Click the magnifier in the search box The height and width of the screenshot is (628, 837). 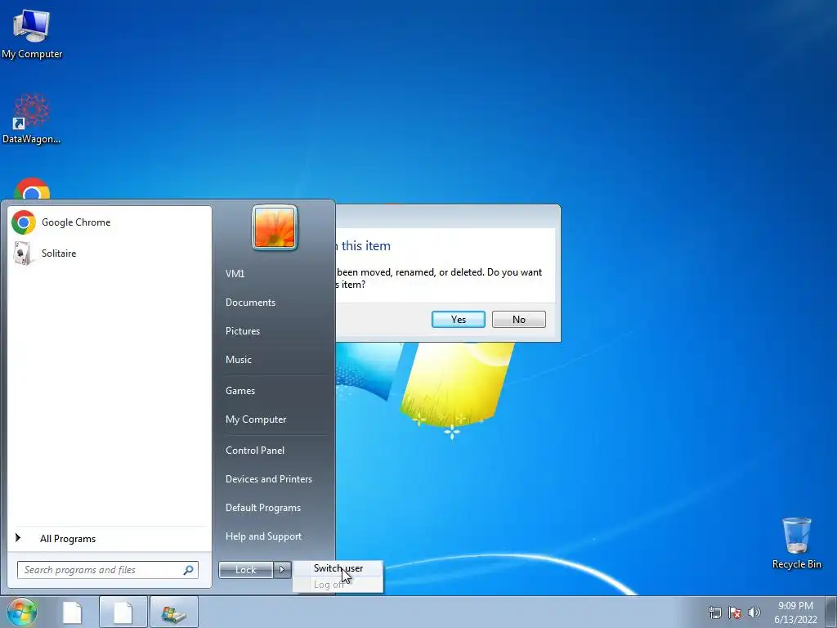pyautogui.click(x=189, y=570)
